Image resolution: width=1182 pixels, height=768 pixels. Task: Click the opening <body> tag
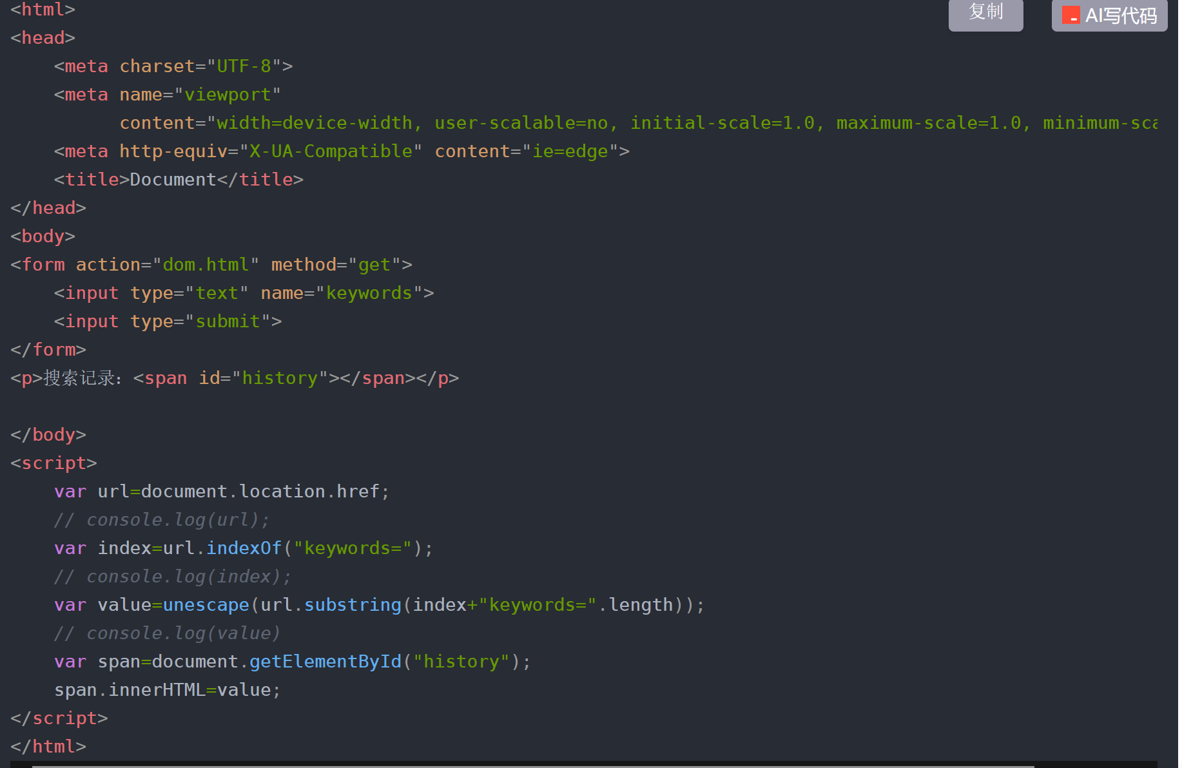pos(43,236)
